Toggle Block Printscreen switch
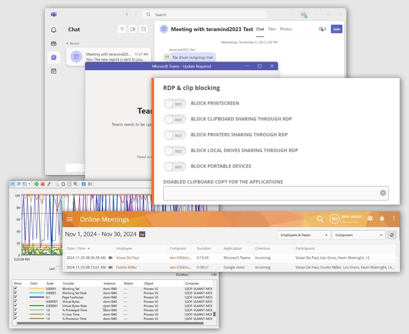The image size is (409, 334). click(x=175, y=104)
